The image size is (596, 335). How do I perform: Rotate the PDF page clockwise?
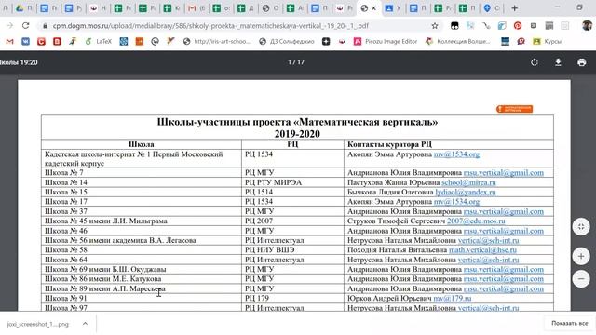pyautogui.click(x=535, y=62)
